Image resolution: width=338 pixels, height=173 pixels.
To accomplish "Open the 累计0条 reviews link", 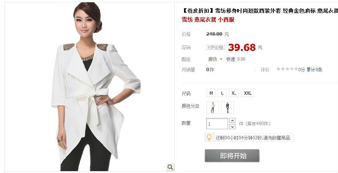I will click(314, 70).
